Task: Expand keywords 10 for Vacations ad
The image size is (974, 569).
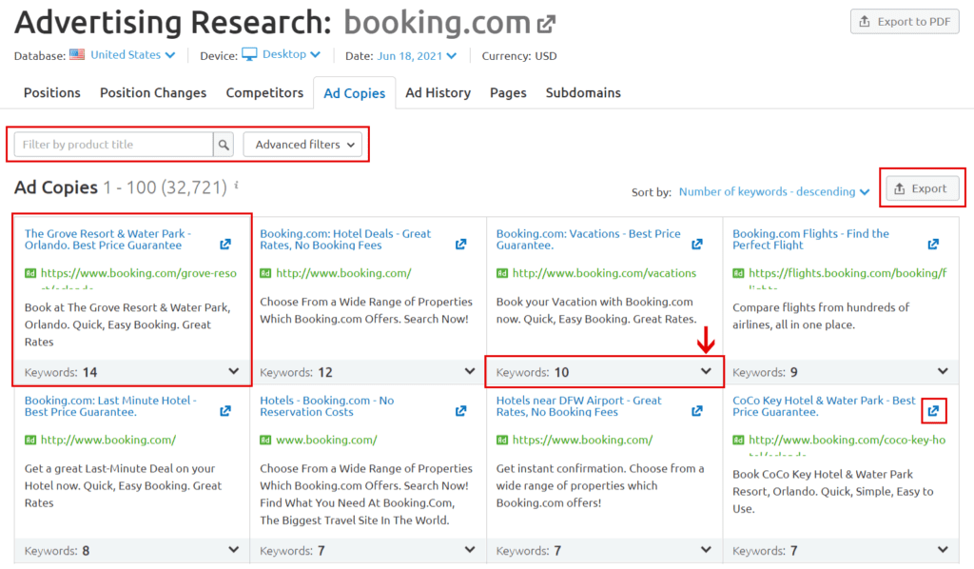Action: click(x=706, y=371)
